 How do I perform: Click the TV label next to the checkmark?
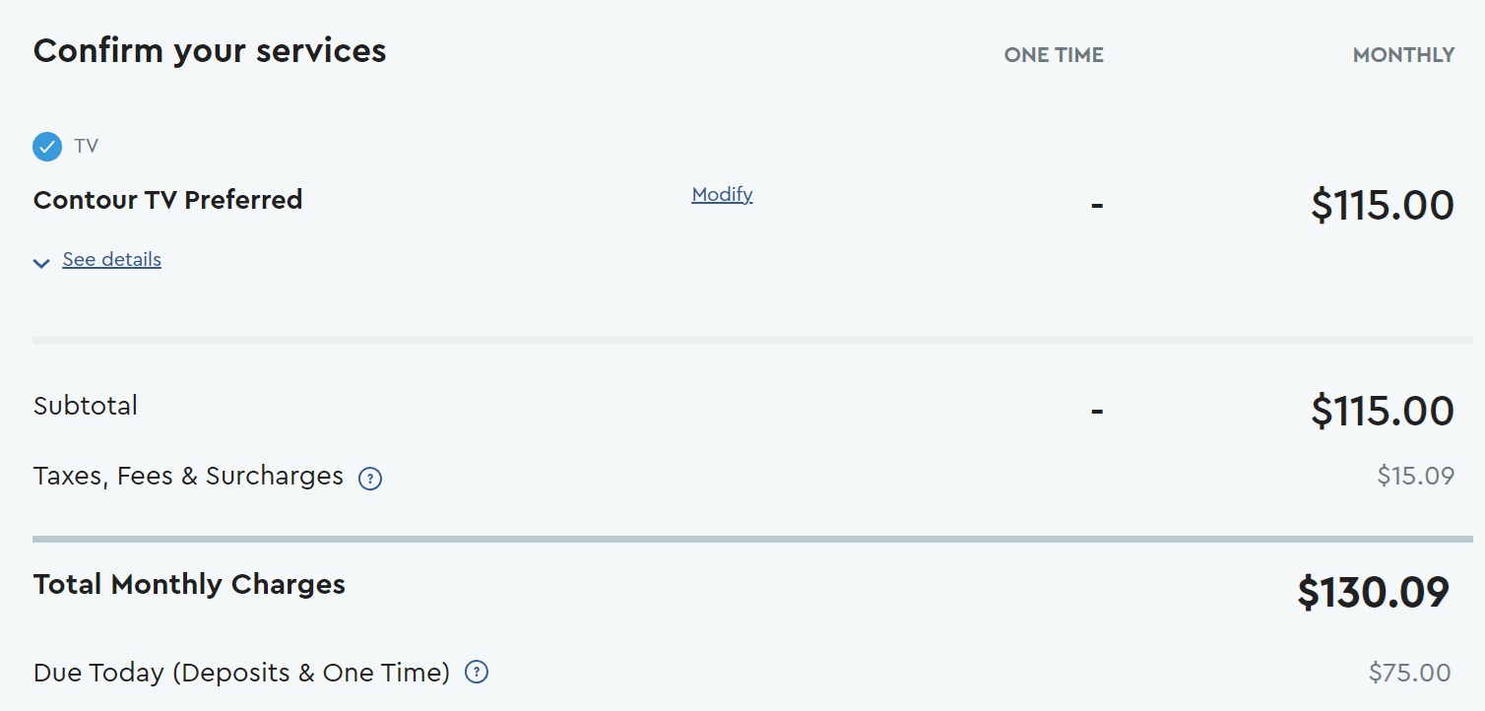tap(87, 147)
